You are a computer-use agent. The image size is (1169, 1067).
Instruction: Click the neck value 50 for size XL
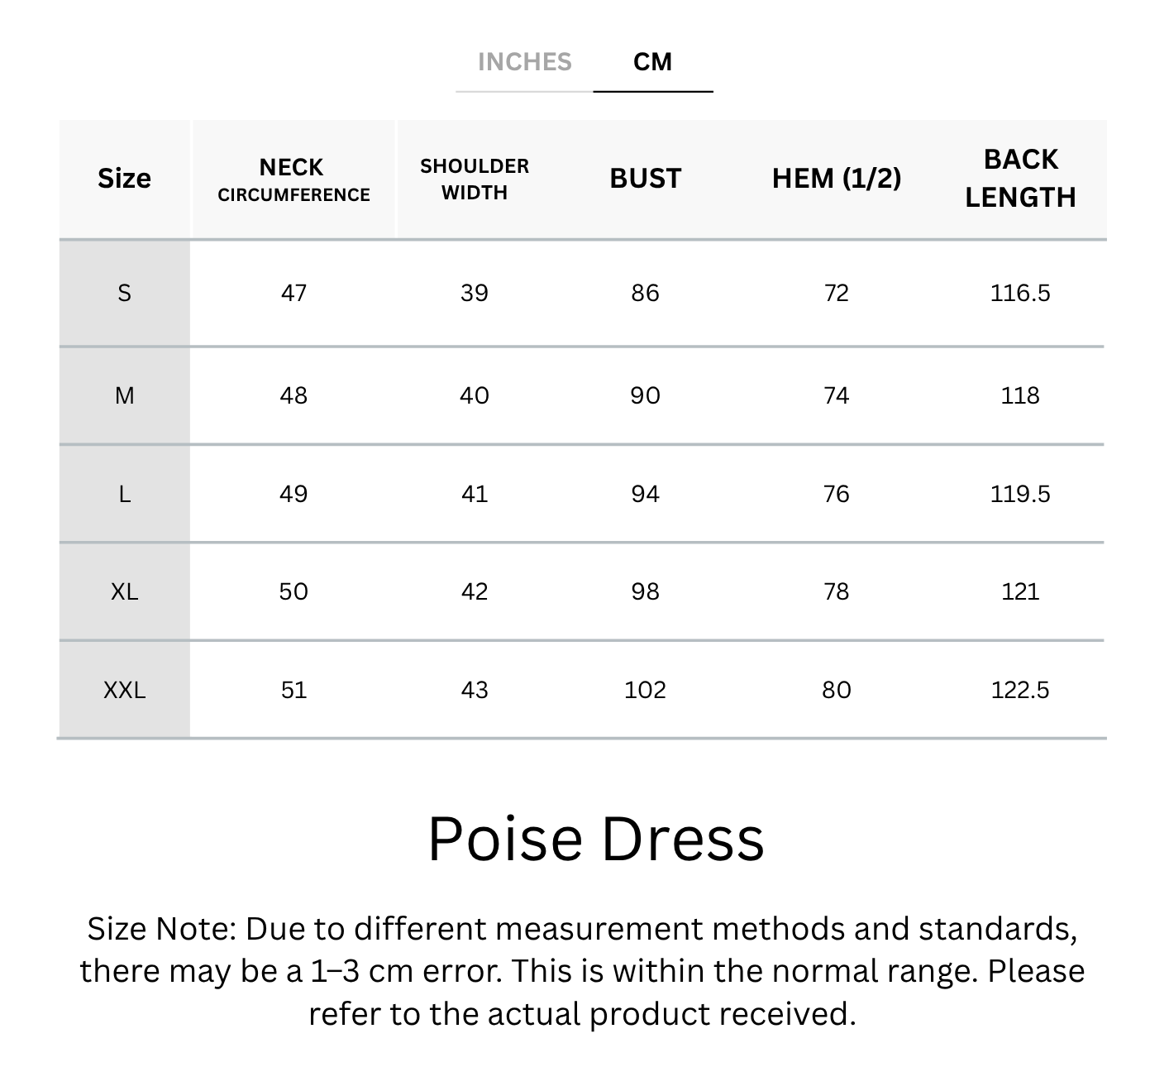point(293,591)
